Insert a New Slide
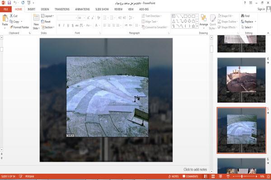The image size is (271, 180). point(36,22)
